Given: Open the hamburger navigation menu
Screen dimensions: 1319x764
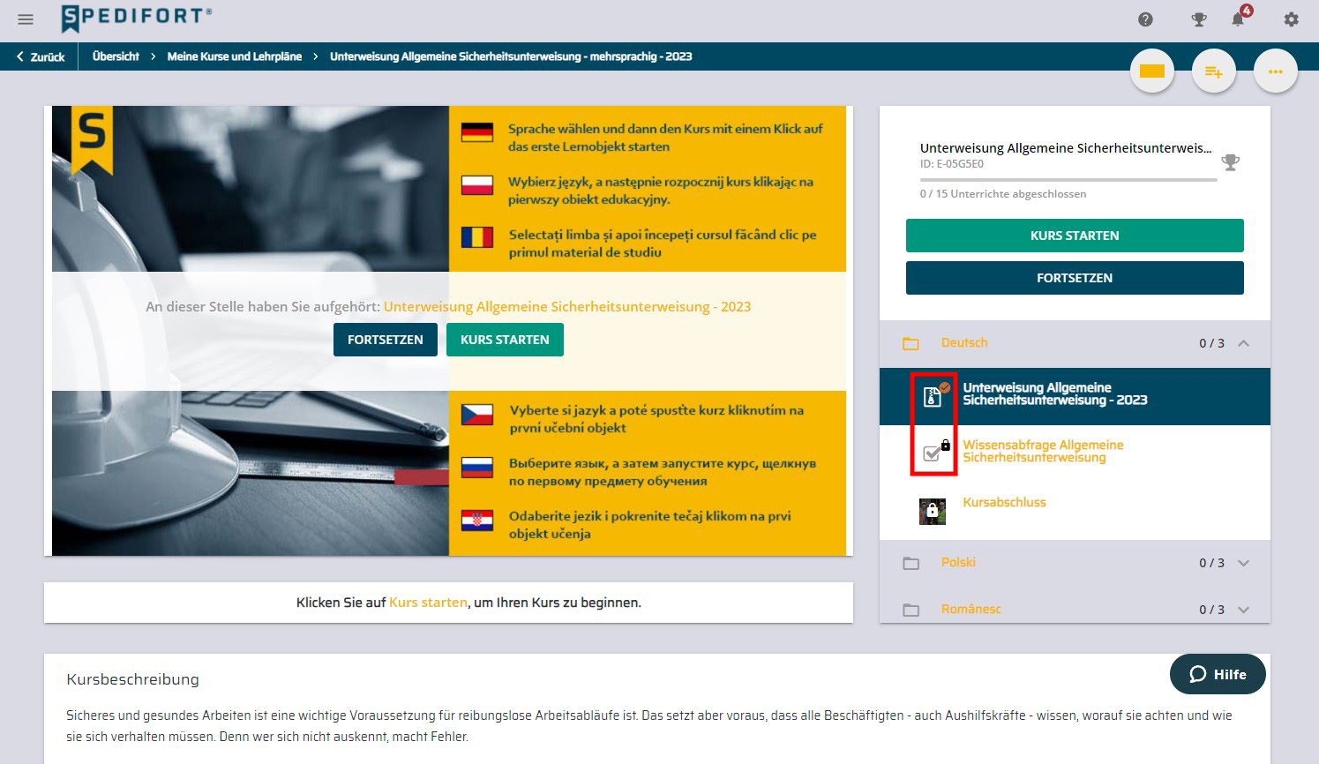Looking at the screenshot, I should (26, 19).
